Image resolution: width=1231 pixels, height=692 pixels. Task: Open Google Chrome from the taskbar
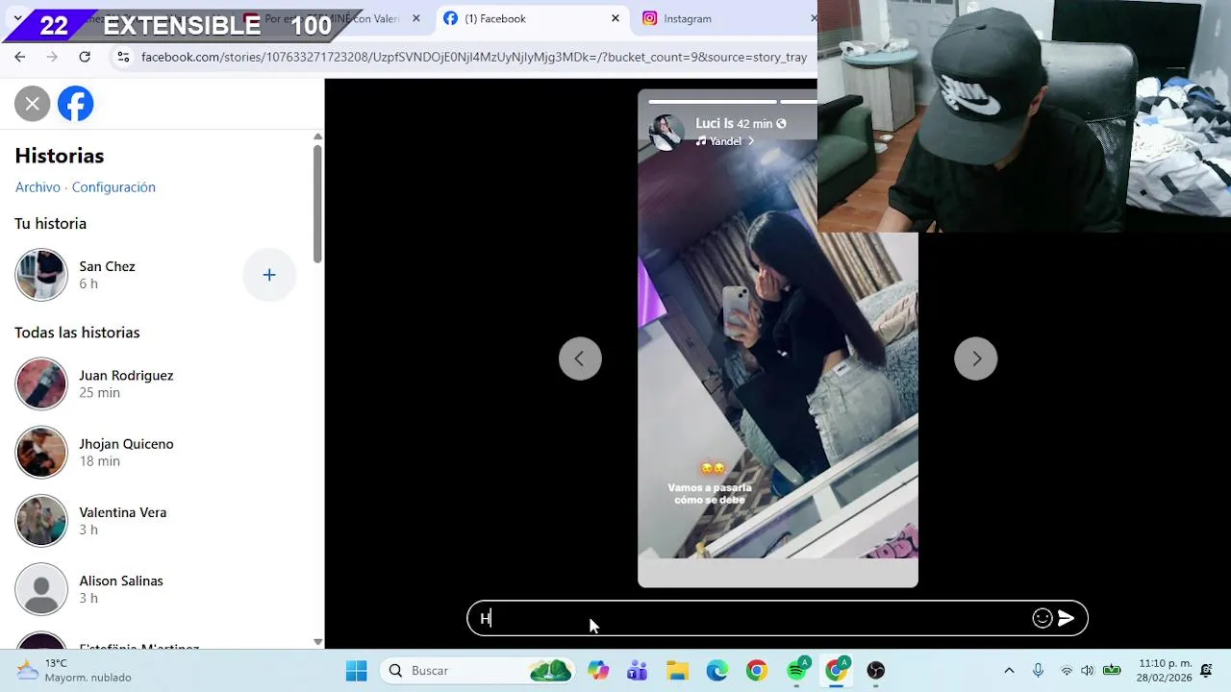click(x=757, y=671)
